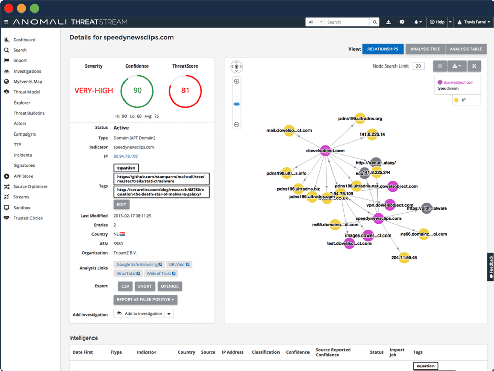Click the yellow IP legend swatch
Image resolution: width=494 pixels, height=371 pixels.
click(456, 100)
